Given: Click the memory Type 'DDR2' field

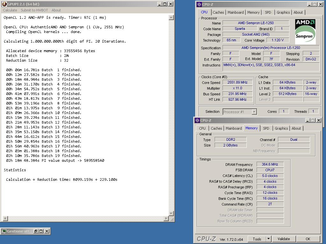Looking at the screenshot, I should pos(230,139).
